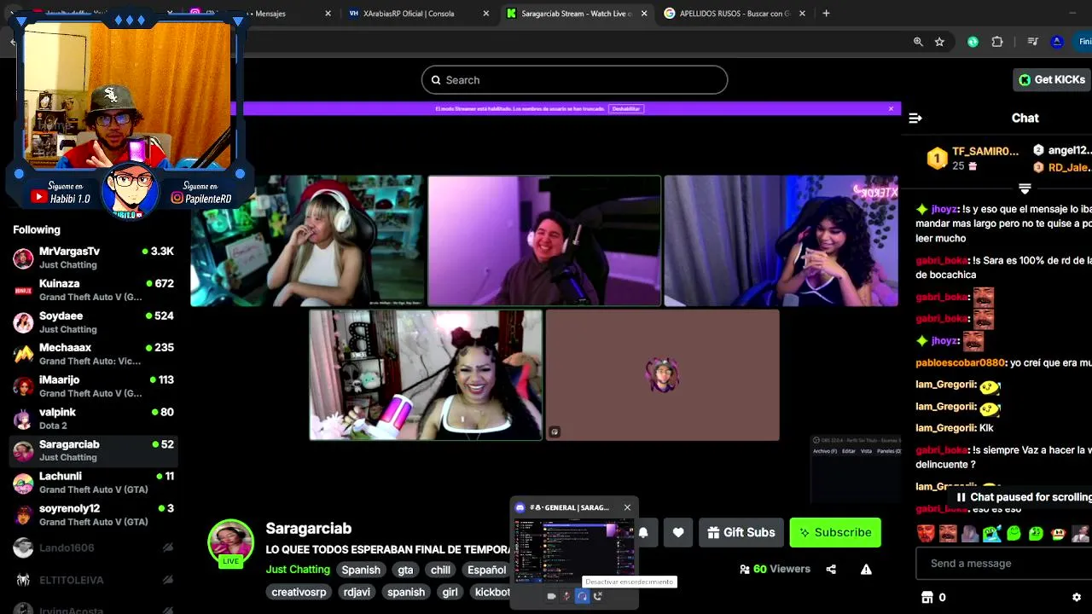Click the girl tag

tap(450, 592)
